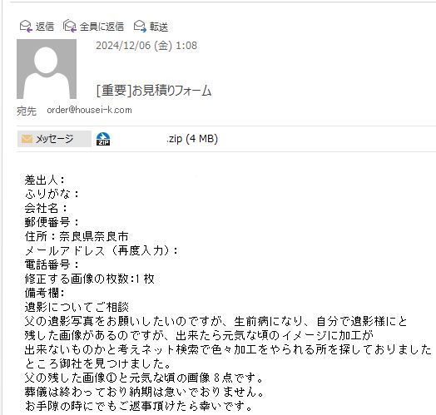
Task: Select the 返信 reply label
Action: 45,27
